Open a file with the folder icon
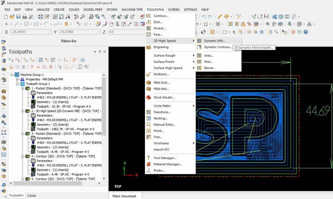Viewport: 333px width, 199px height. click(x=12, y=17)
